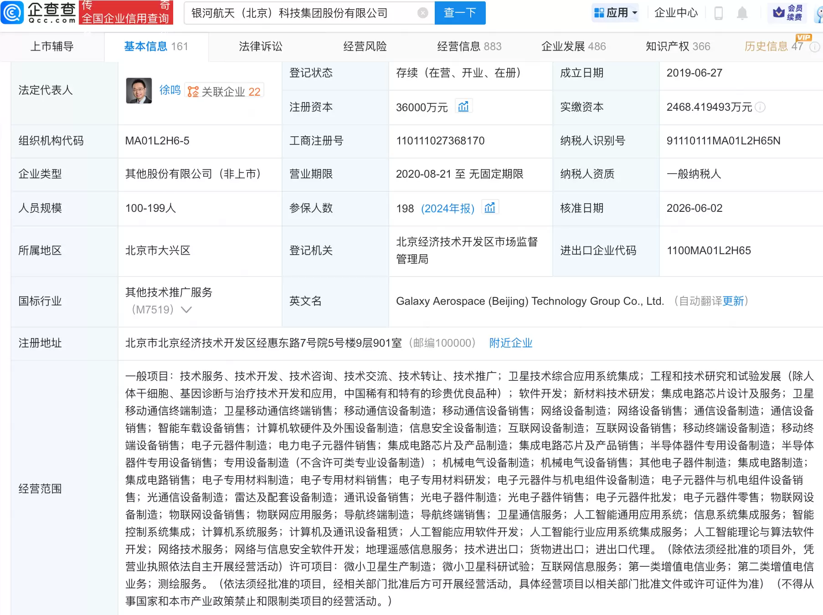Select the registered address text

pyautogui.click(x=263, y=343)
